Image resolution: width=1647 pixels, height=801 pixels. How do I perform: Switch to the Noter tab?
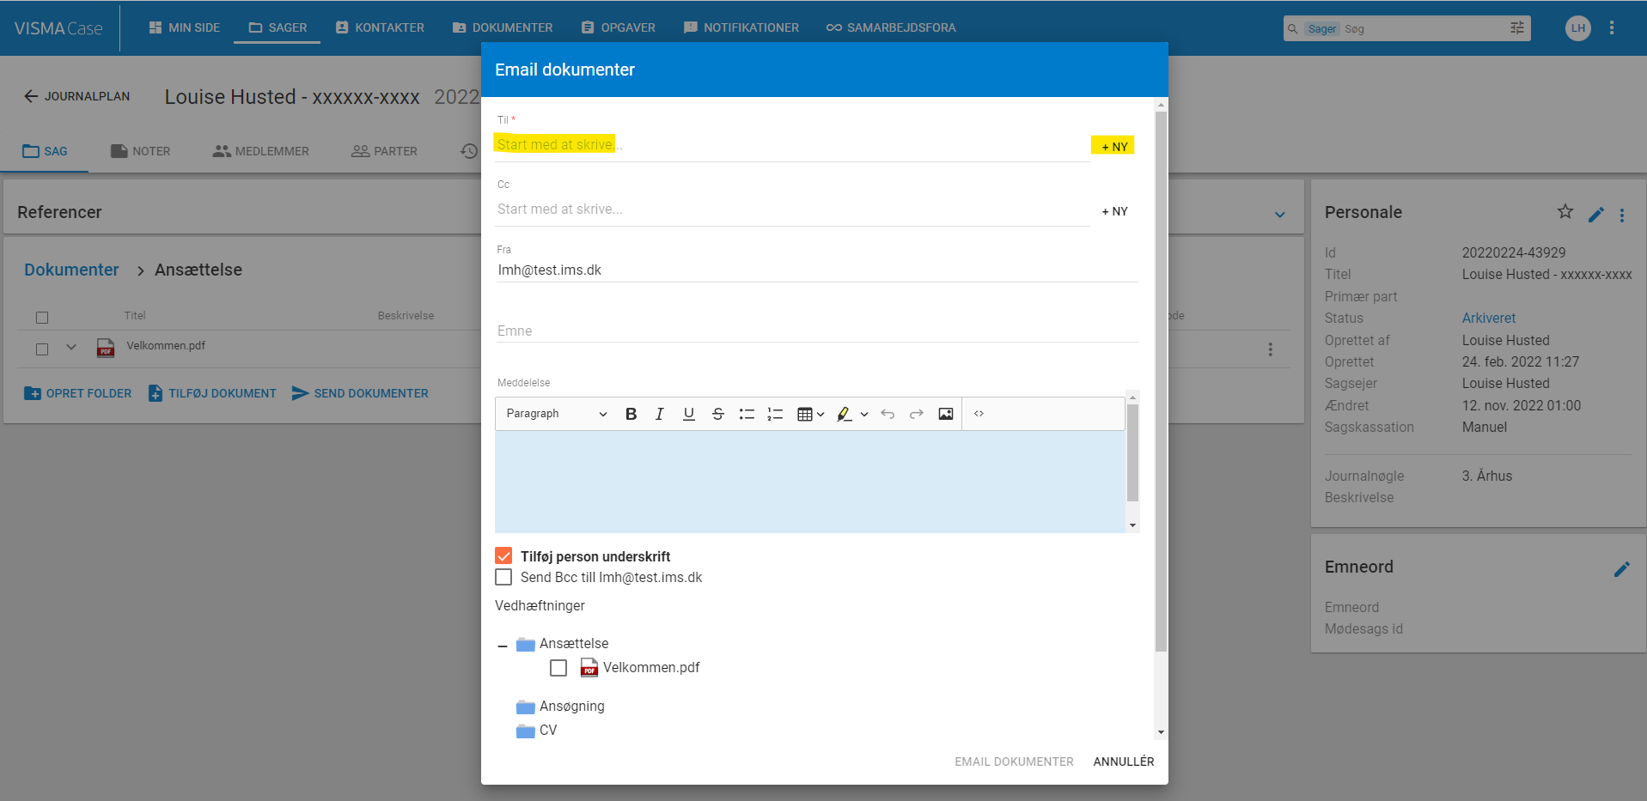pos(140,151)
